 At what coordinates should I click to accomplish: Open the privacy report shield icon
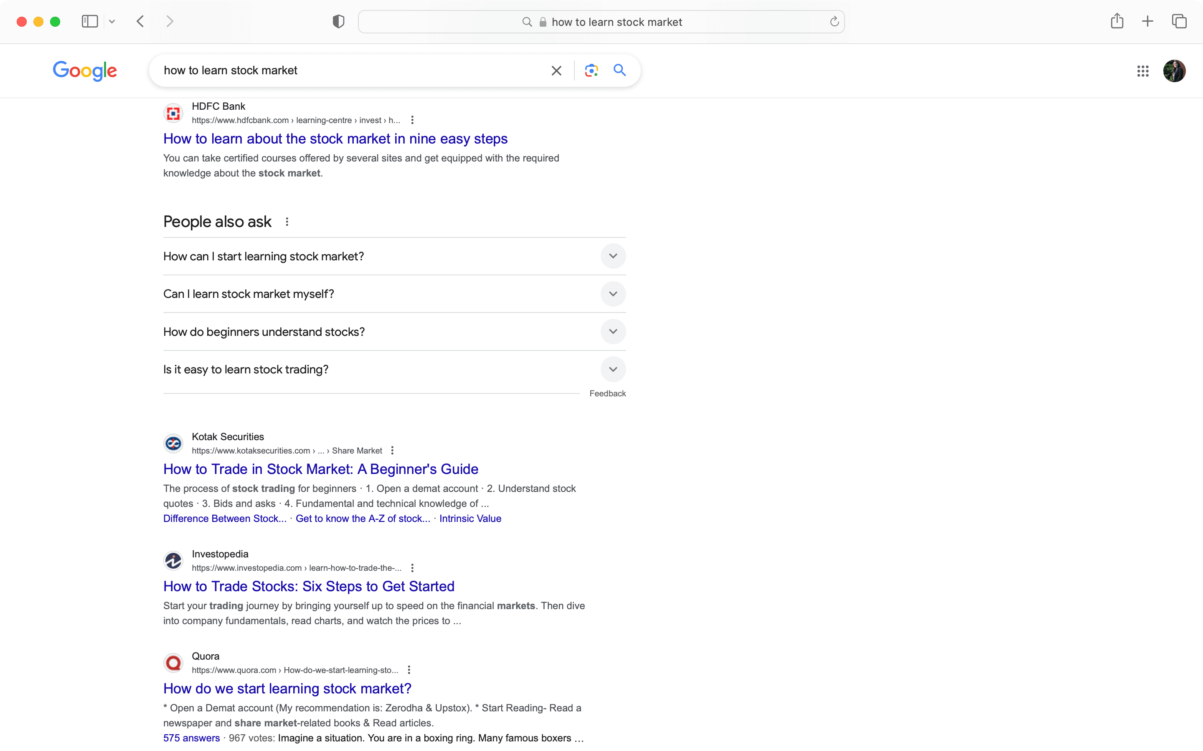pos(338,21)
